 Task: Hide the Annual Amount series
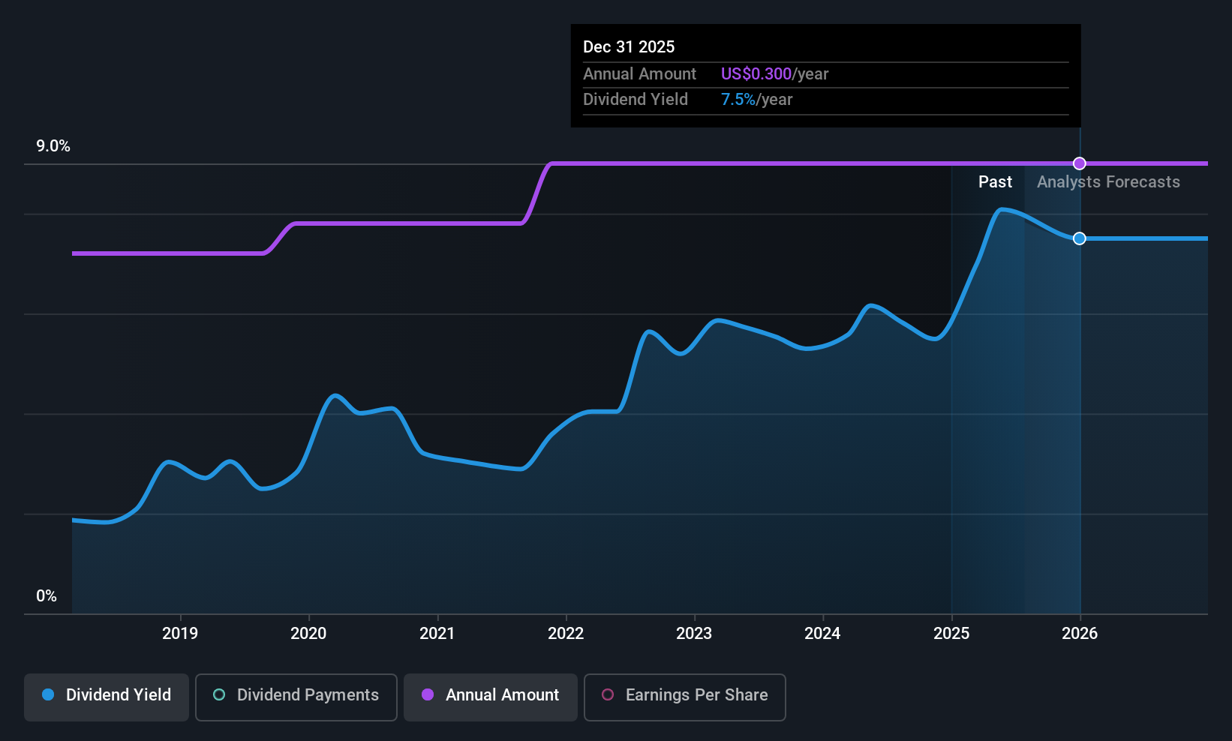(x=491, y=695)
